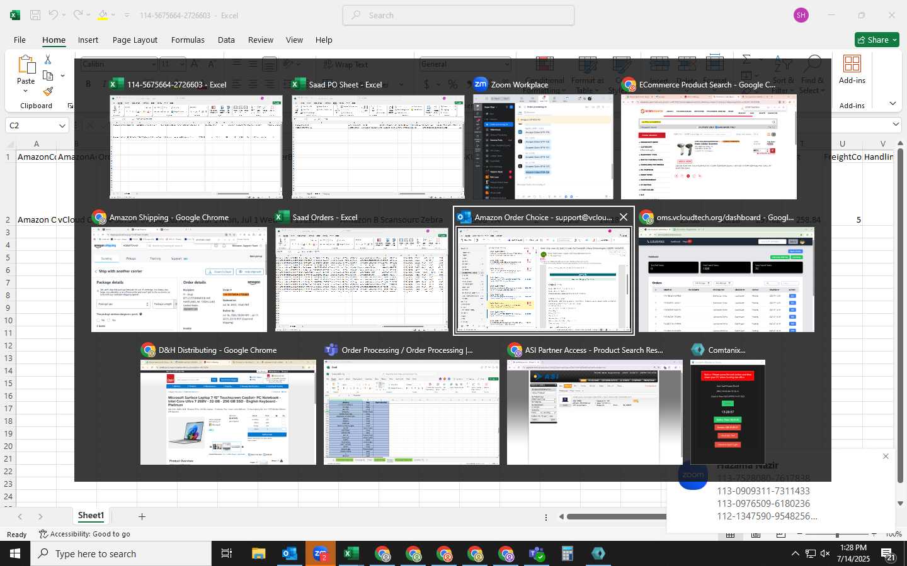The height and width of the screenshot is (566, 907).
Task: Switch to Amazon Shipping Chrome thumbnail
Action: (179, 280)
